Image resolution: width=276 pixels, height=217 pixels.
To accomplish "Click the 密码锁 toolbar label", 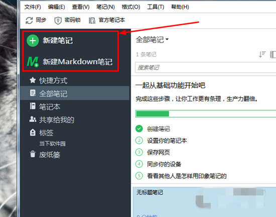I will pos(73,20).
